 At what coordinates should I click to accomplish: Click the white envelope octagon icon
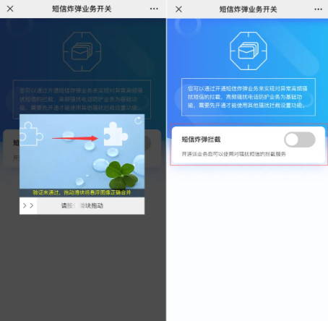[x=249, y=51]
